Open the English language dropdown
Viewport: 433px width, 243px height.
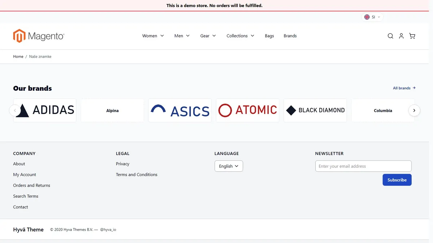pyautogui.click(x=229, y=166)
